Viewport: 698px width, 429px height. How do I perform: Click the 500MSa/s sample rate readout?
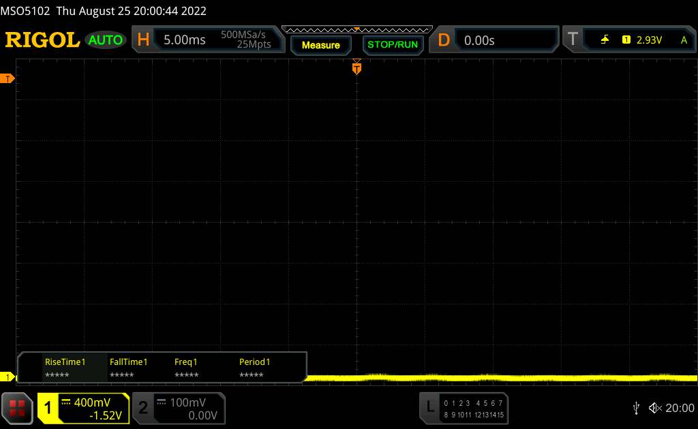pos(243,35)
